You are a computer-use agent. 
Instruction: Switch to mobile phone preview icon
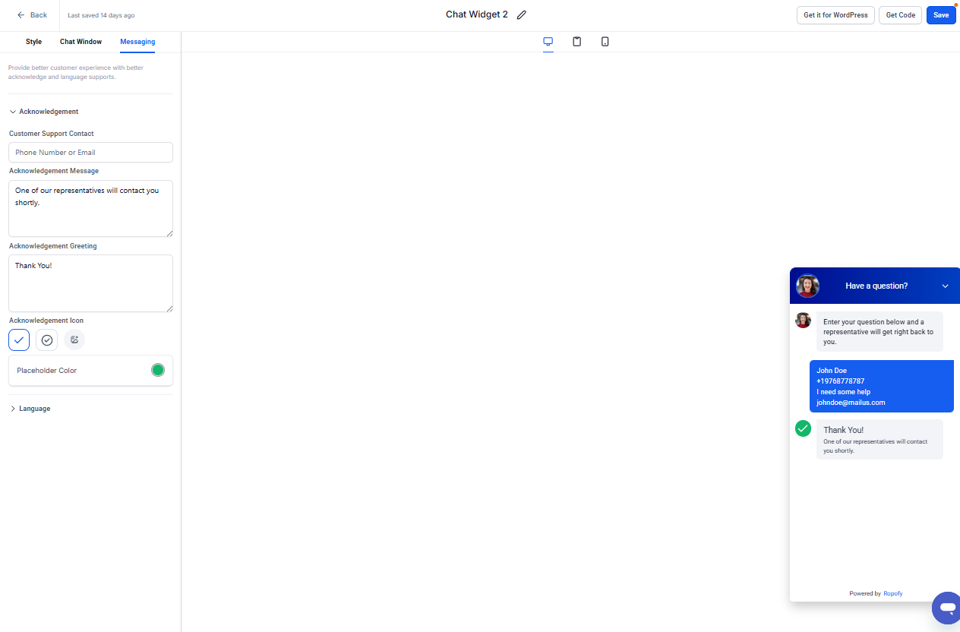click(605, 42)
